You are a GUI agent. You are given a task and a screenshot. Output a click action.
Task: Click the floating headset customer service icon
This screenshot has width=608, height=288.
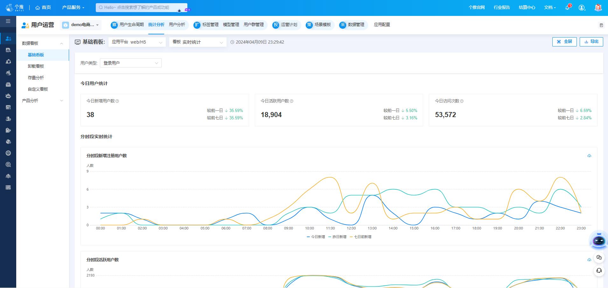point(599,270)
